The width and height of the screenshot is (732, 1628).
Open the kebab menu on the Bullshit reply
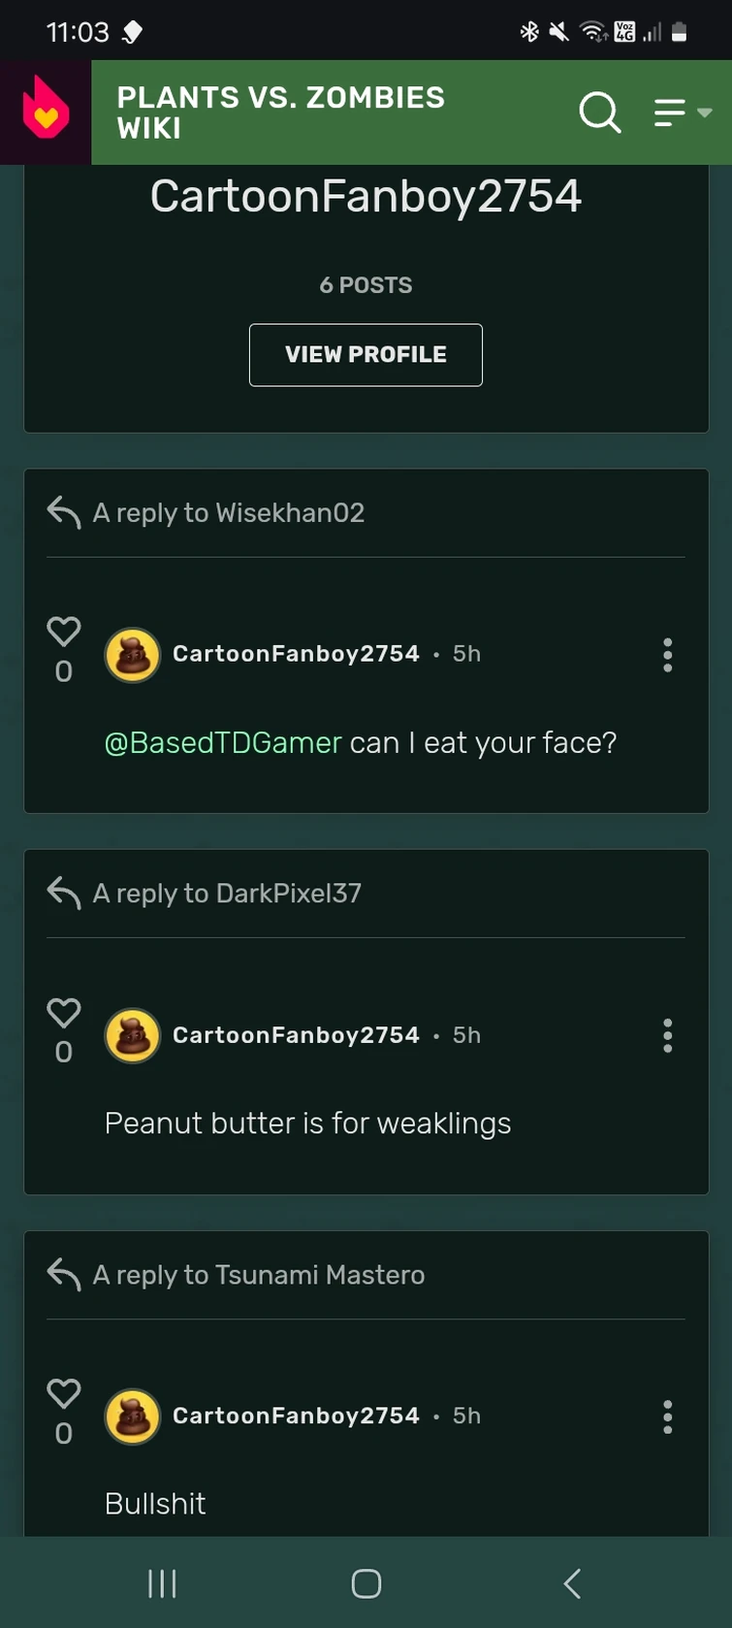667,1416
